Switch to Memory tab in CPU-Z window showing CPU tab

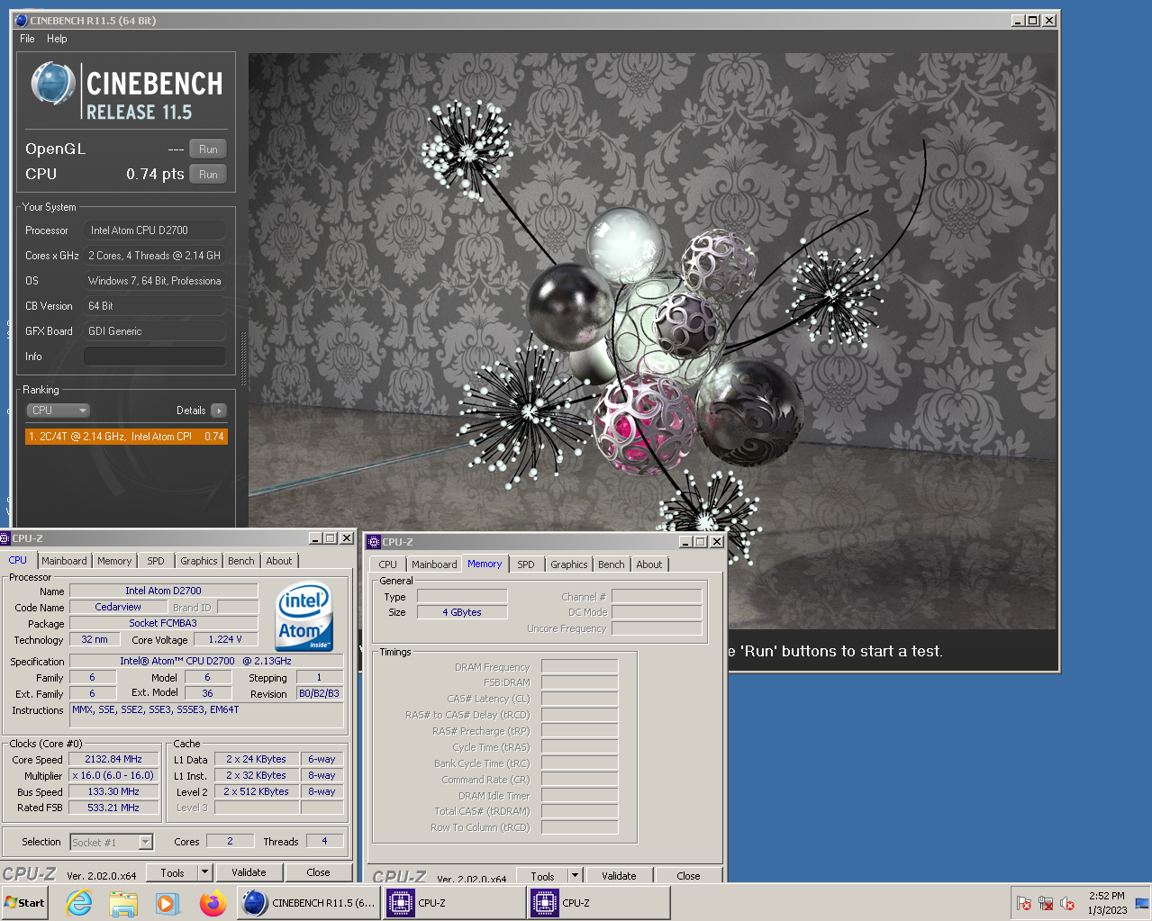coord(114,561)
